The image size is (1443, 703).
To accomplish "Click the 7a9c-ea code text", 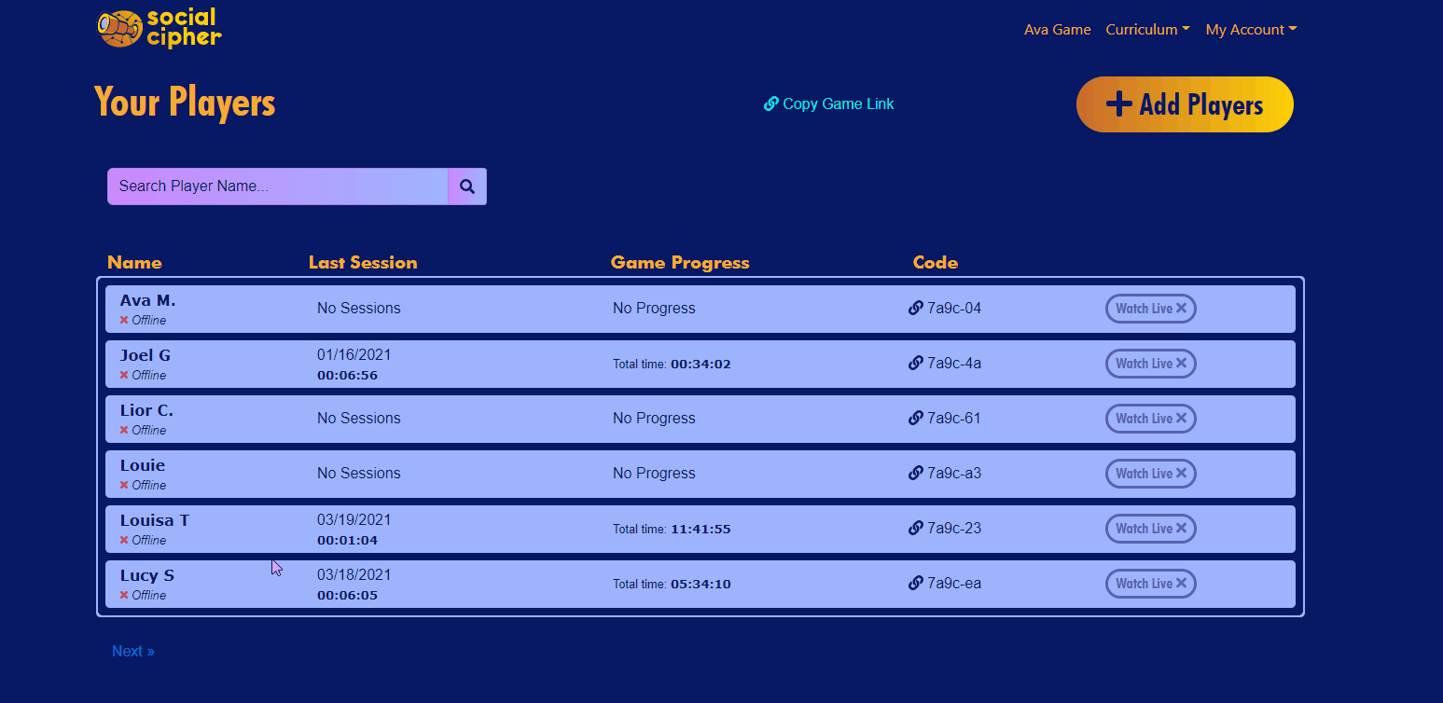I will (x=954, y=584).
